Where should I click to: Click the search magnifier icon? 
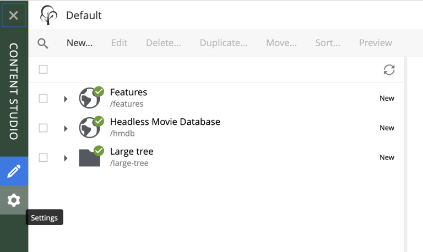43,43
